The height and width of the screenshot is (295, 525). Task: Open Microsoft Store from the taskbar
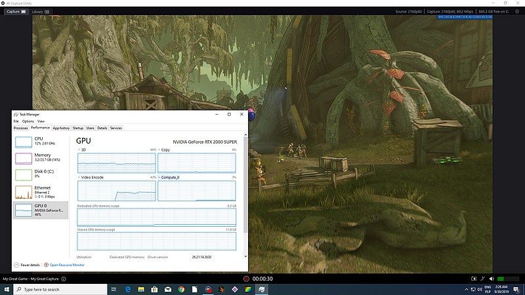point(154,289)
